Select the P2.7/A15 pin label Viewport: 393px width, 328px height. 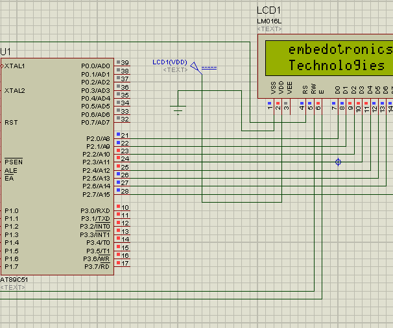tap(96, 194)
